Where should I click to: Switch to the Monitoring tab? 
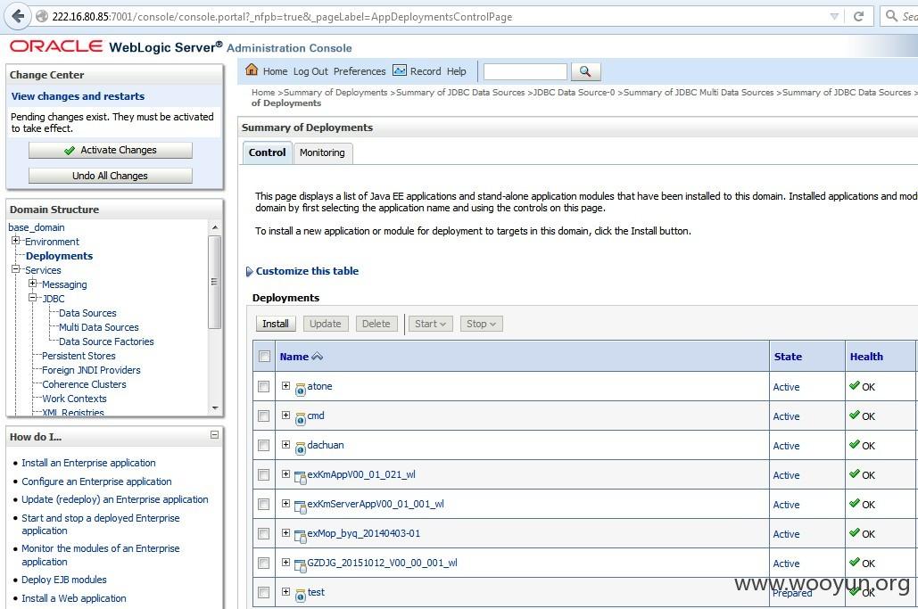(x=322, y=152)
